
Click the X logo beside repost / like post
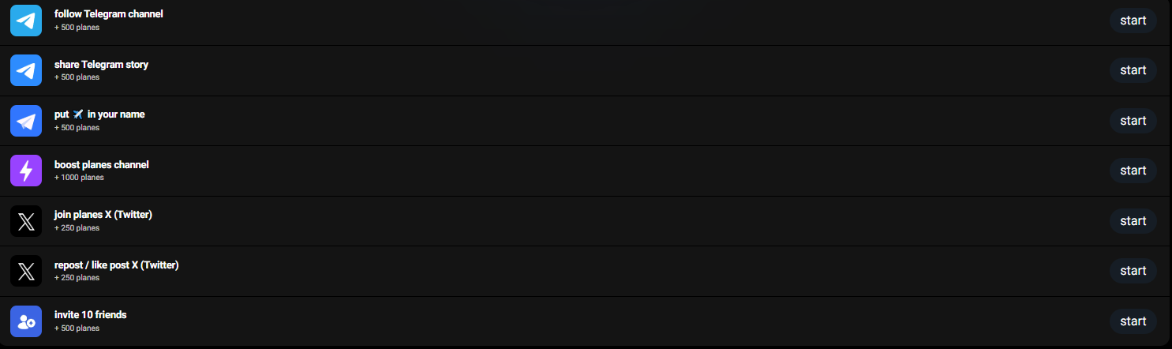point(26,271)
